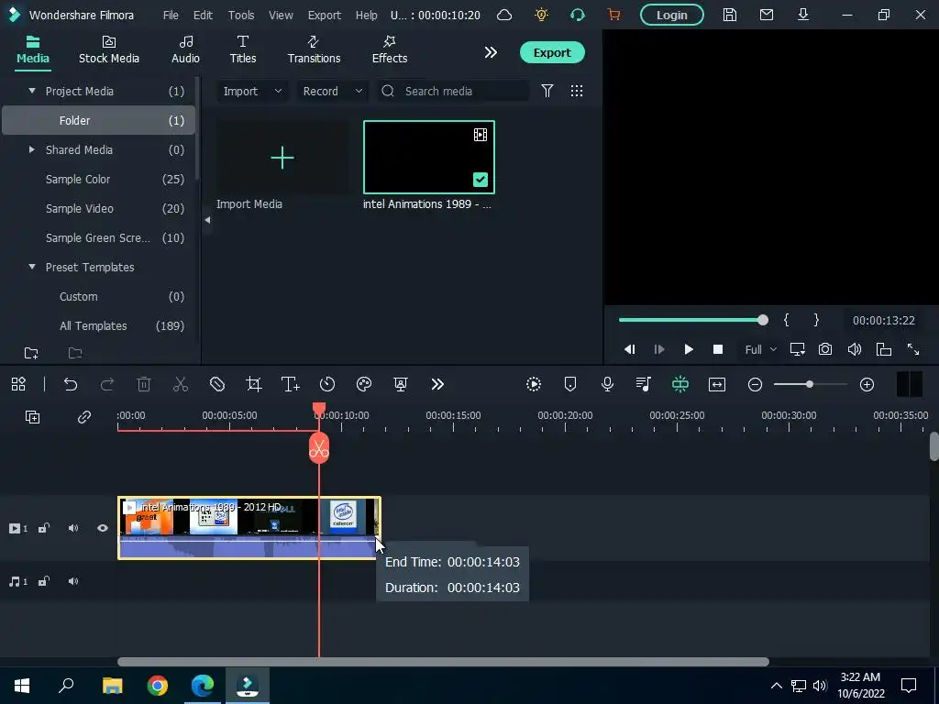The width and height of the screenshot is (939, 704).
Task: Collapse the Preset Templates tree
Action: (32, 267)
